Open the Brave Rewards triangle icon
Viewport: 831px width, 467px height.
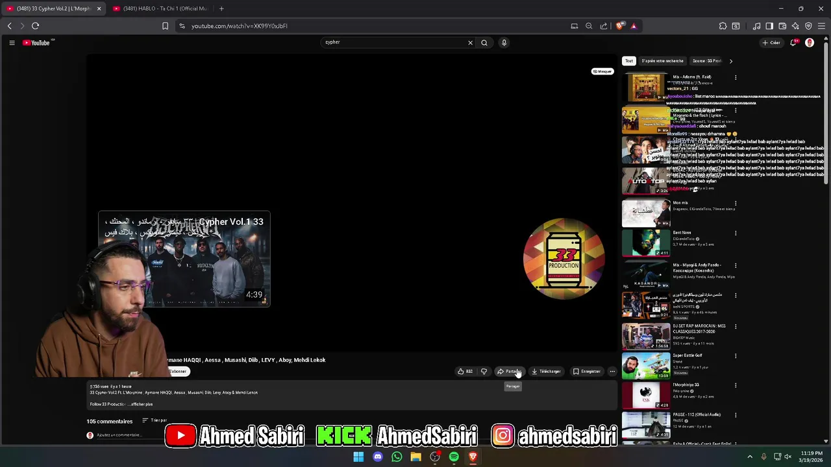[634, 26]
